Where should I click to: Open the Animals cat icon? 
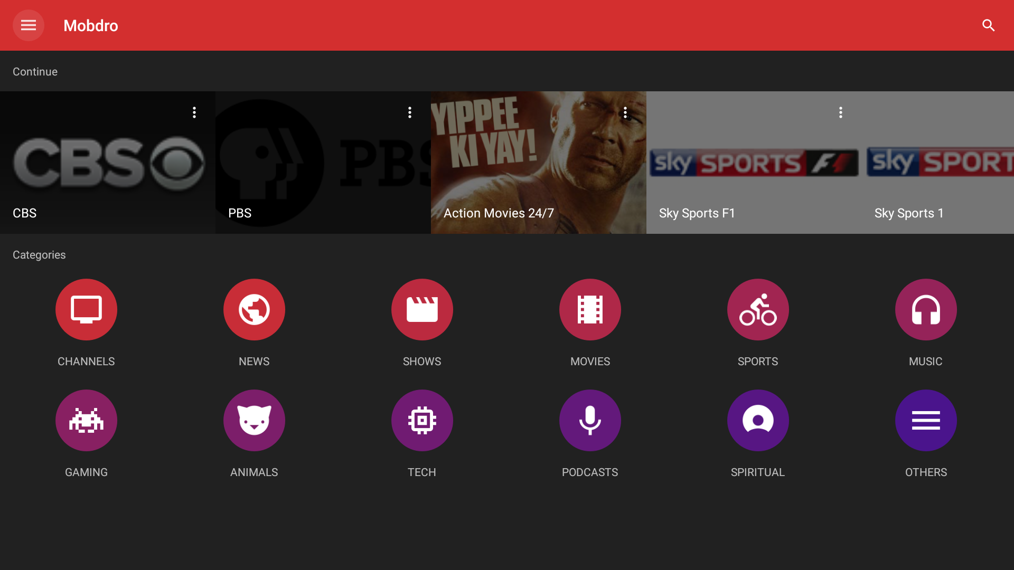click(254, 420)
